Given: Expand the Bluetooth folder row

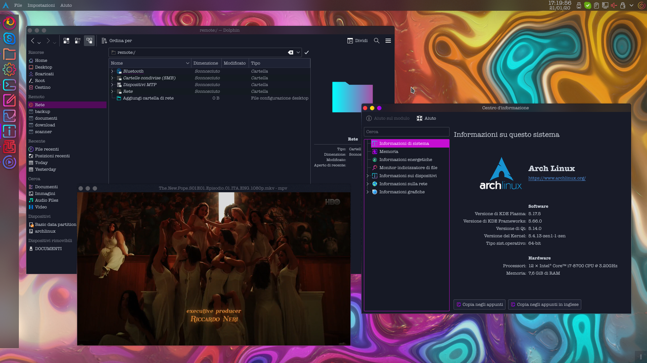Looking at the screenshot, I should (x=112, y=72).
